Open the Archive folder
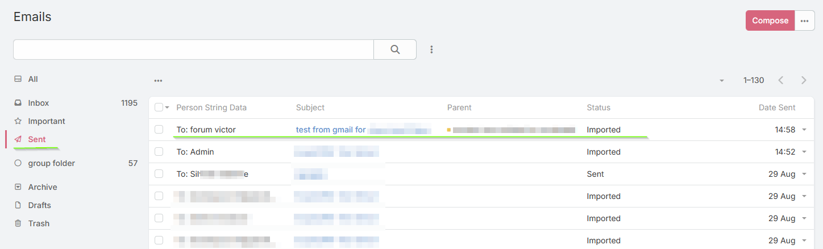Image resolution: width=823 pixels, height=249 pixels. pos(43,187)
